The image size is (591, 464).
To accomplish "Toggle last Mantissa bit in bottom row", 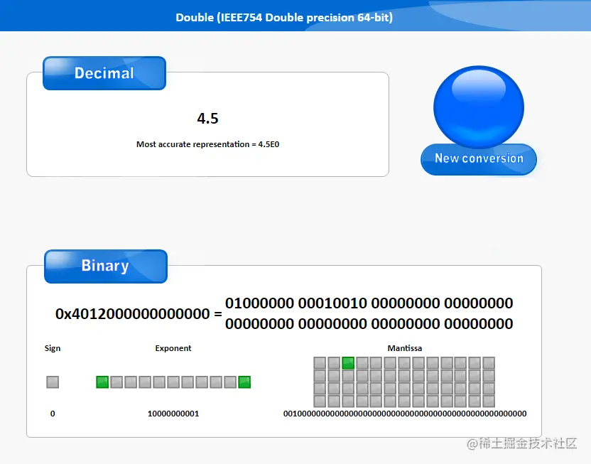I will [x=489, y=401].
